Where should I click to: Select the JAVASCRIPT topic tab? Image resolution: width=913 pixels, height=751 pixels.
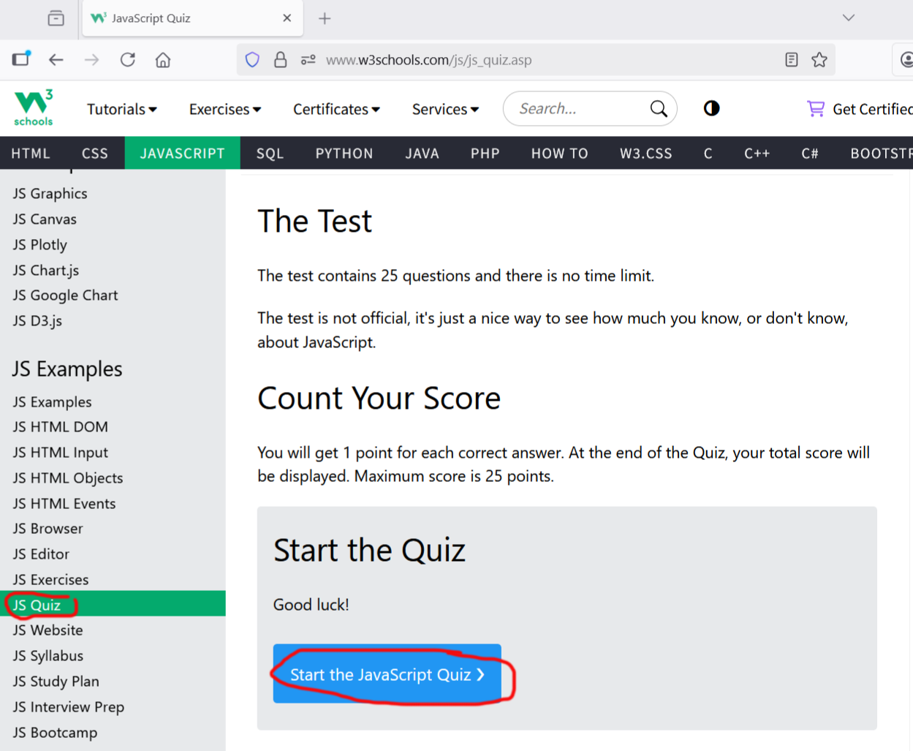tap(183, 153)
